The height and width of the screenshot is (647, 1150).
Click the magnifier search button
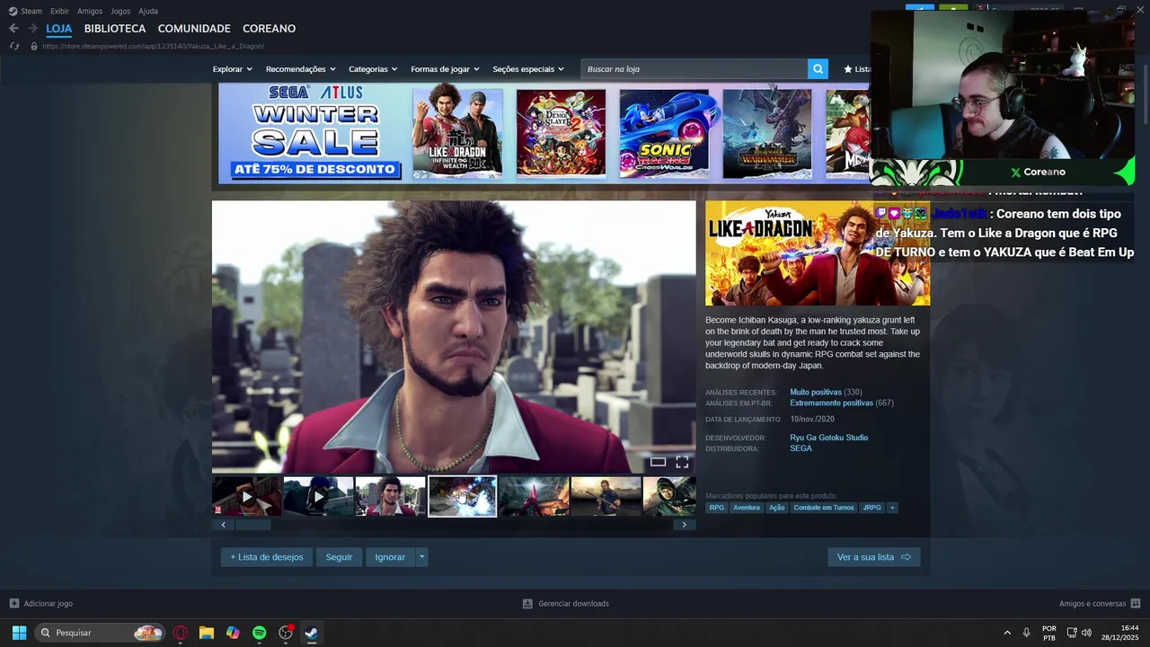pos(818,69)
